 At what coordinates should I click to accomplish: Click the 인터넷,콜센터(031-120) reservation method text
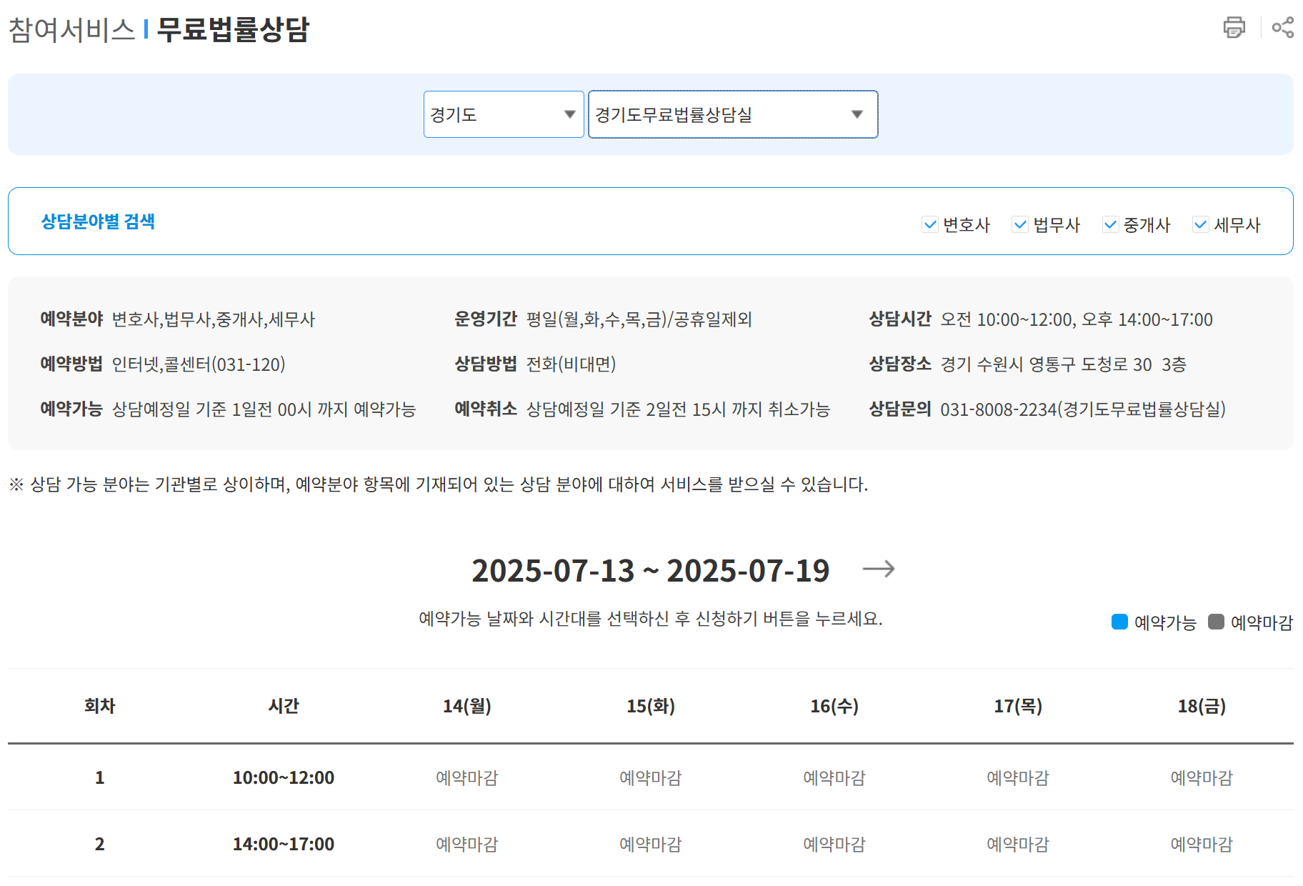(x=199, y=364)
